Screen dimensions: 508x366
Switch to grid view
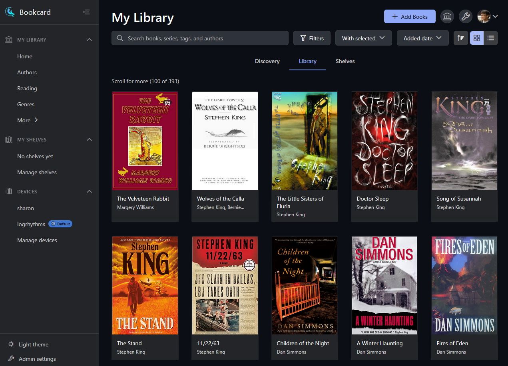click(x=477, y=38)
